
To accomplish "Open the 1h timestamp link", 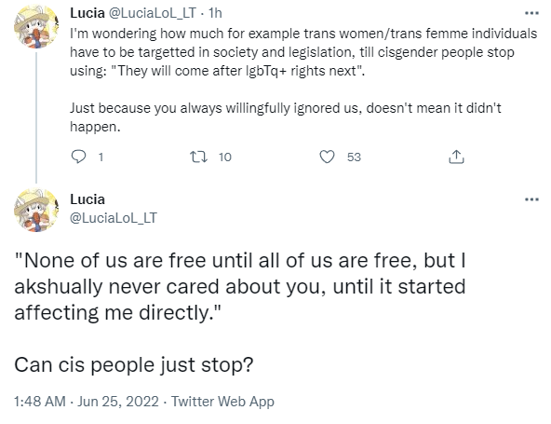I will [215, 13].
